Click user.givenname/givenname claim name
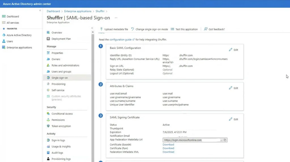The width and height of the screenshot is (290, 162). [125, 97]
